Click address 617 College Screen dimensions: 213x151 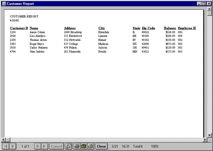(x=71, y=44)
